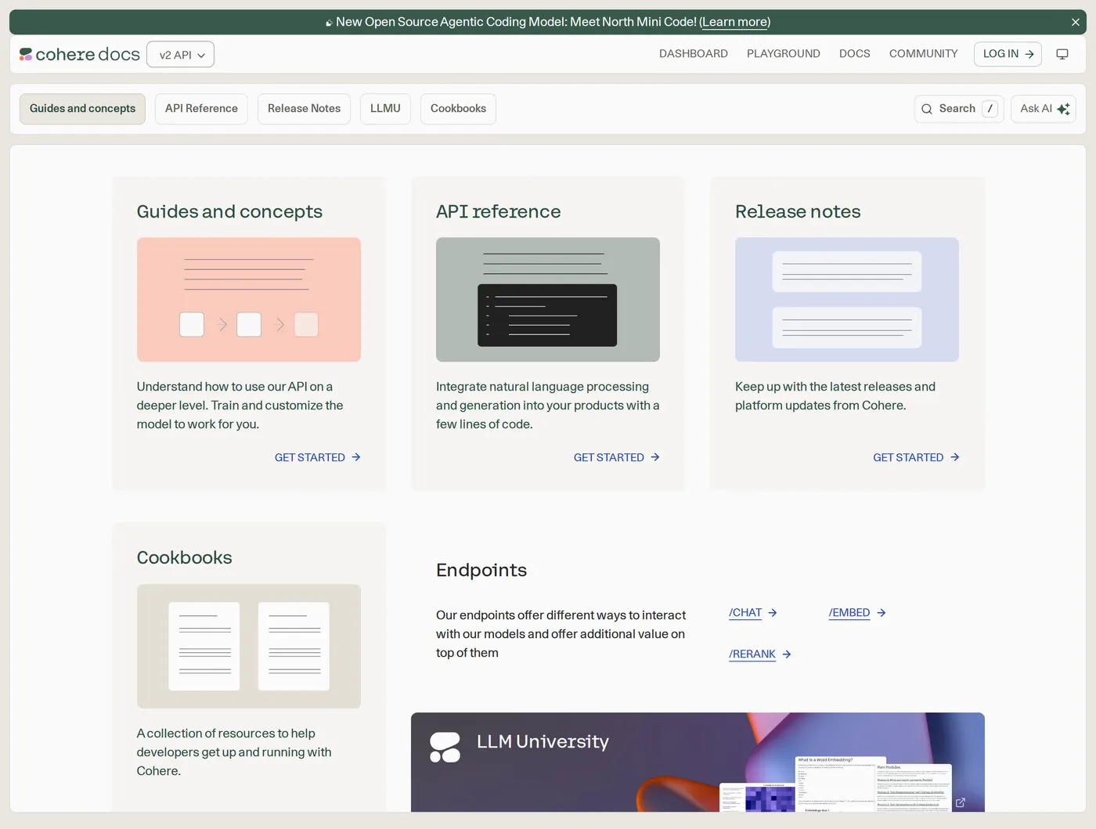Open the Ask AI assistant
Image resolution: width=1096 pixels, height=829 pixels.
click(x=1044, y=109)
